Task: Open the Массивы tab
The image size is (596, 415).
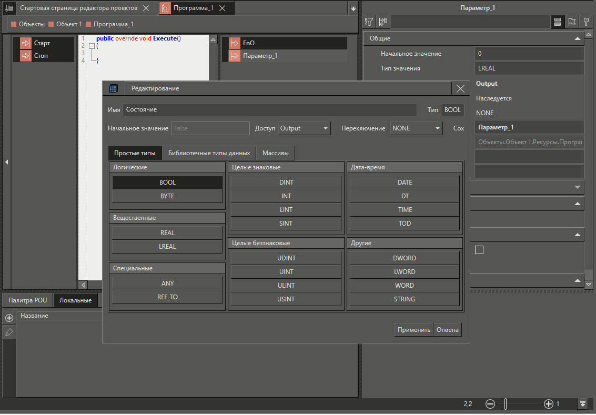Action: 276,153
